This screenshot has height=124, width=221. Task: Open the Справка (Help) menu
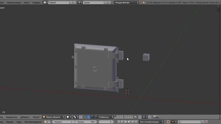[x=36, y=2]
